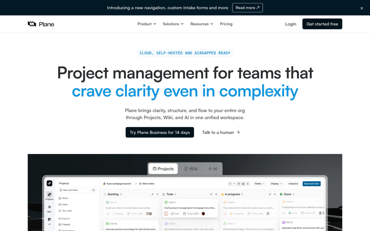
Task: Expand the Solutions dropdown menu
Action: pyautogui.click(x=173, y=24)
